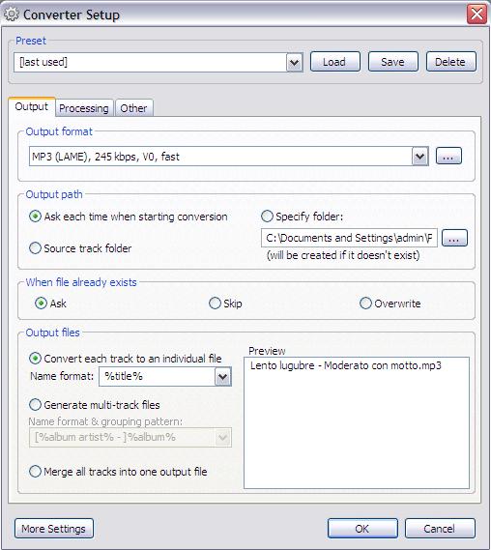Switch to the Other tab
Viewport: 491px width, 550px height.
click(133, 108)
